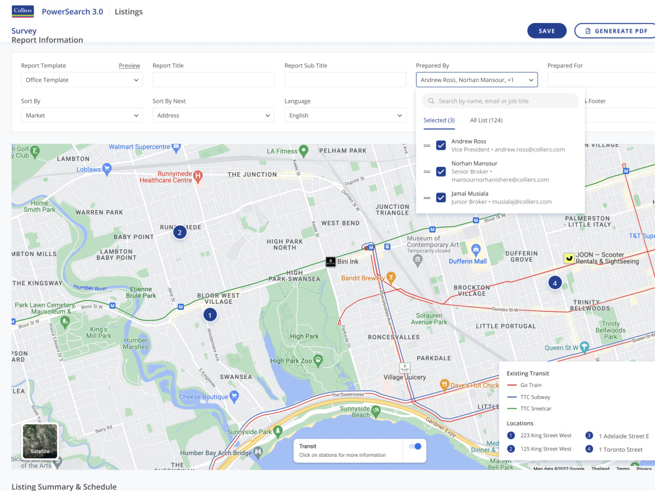
Task: Click JOON Scooter Rentals yellow icon
Action: coord(569,258)
